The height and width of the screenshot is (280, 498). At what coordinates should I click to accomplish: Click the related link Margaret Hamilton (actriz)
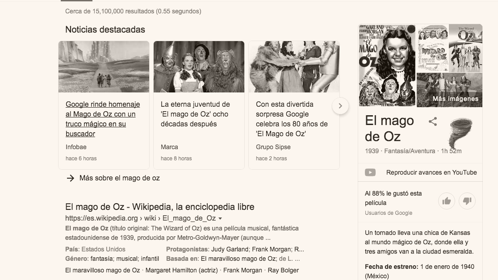pos(182,270)
